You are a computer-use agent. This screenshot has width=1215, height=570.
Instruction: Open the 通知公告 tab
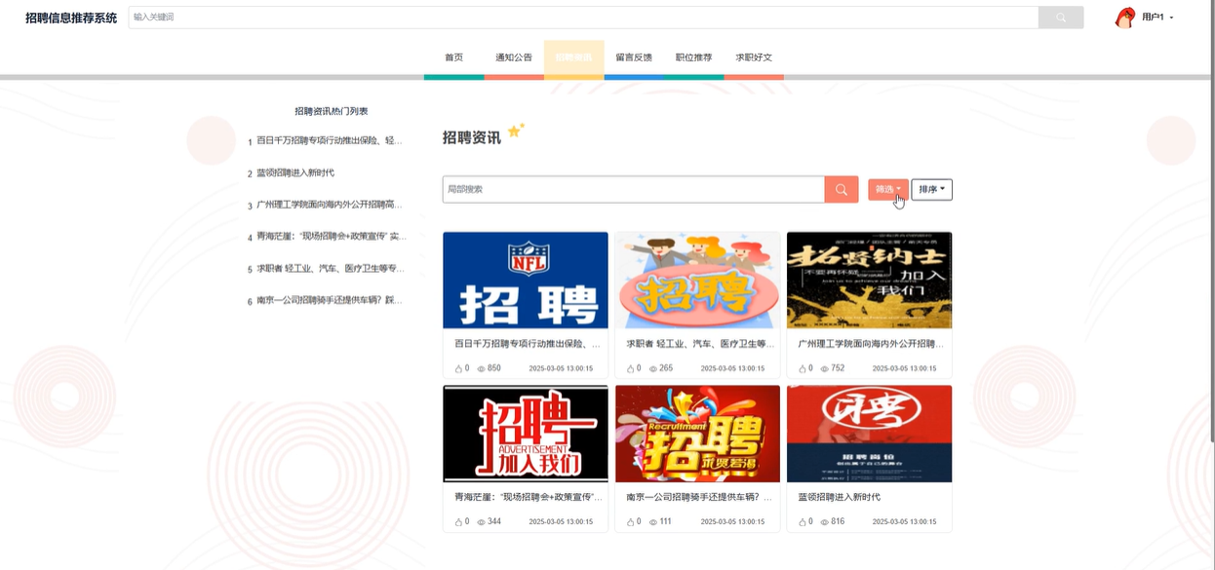point(514,57)
